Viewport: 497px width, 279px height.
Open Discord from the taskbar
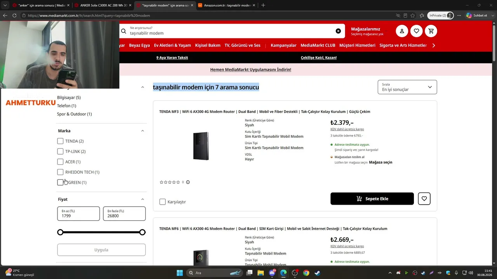click(272, 273)
